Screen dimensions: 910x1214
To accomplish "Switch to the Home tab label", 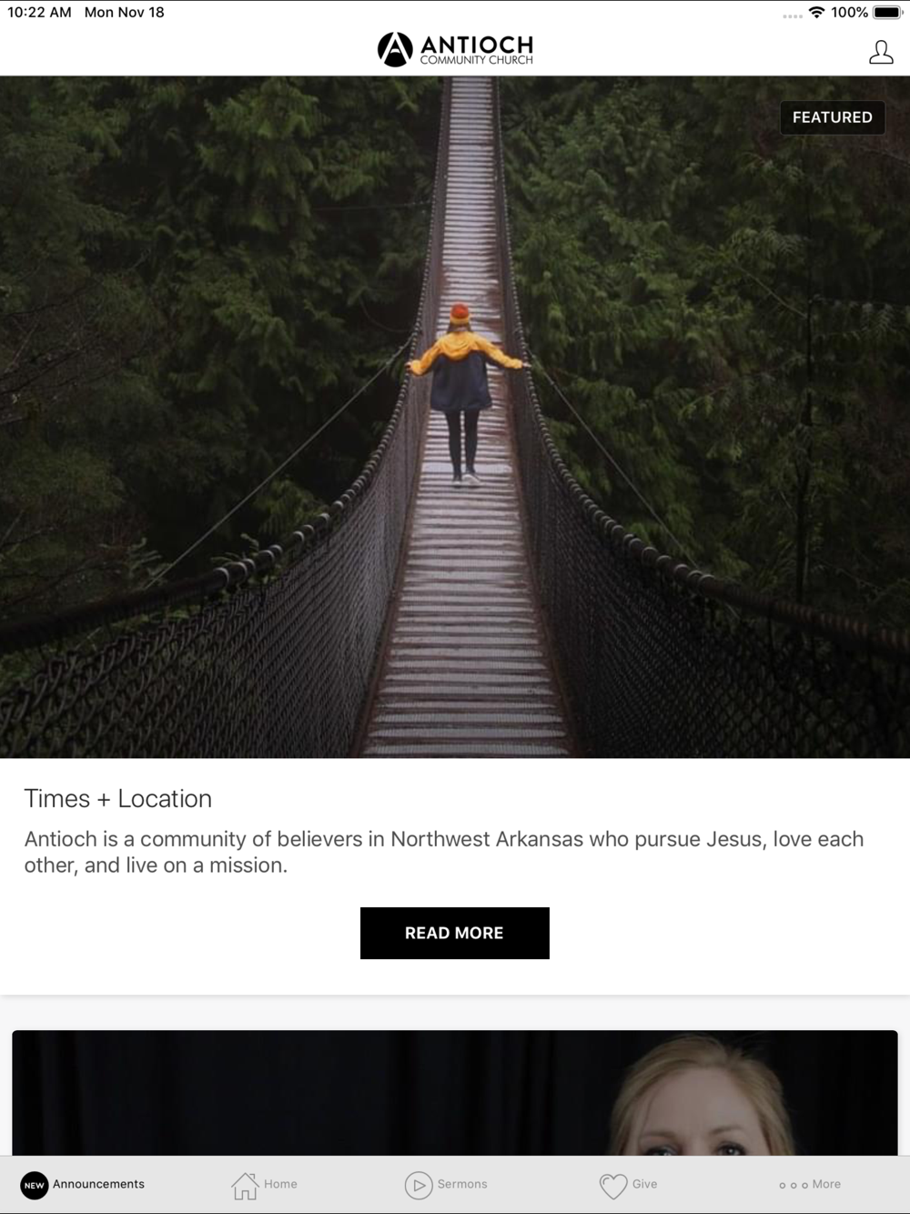I will point(280,1184).
